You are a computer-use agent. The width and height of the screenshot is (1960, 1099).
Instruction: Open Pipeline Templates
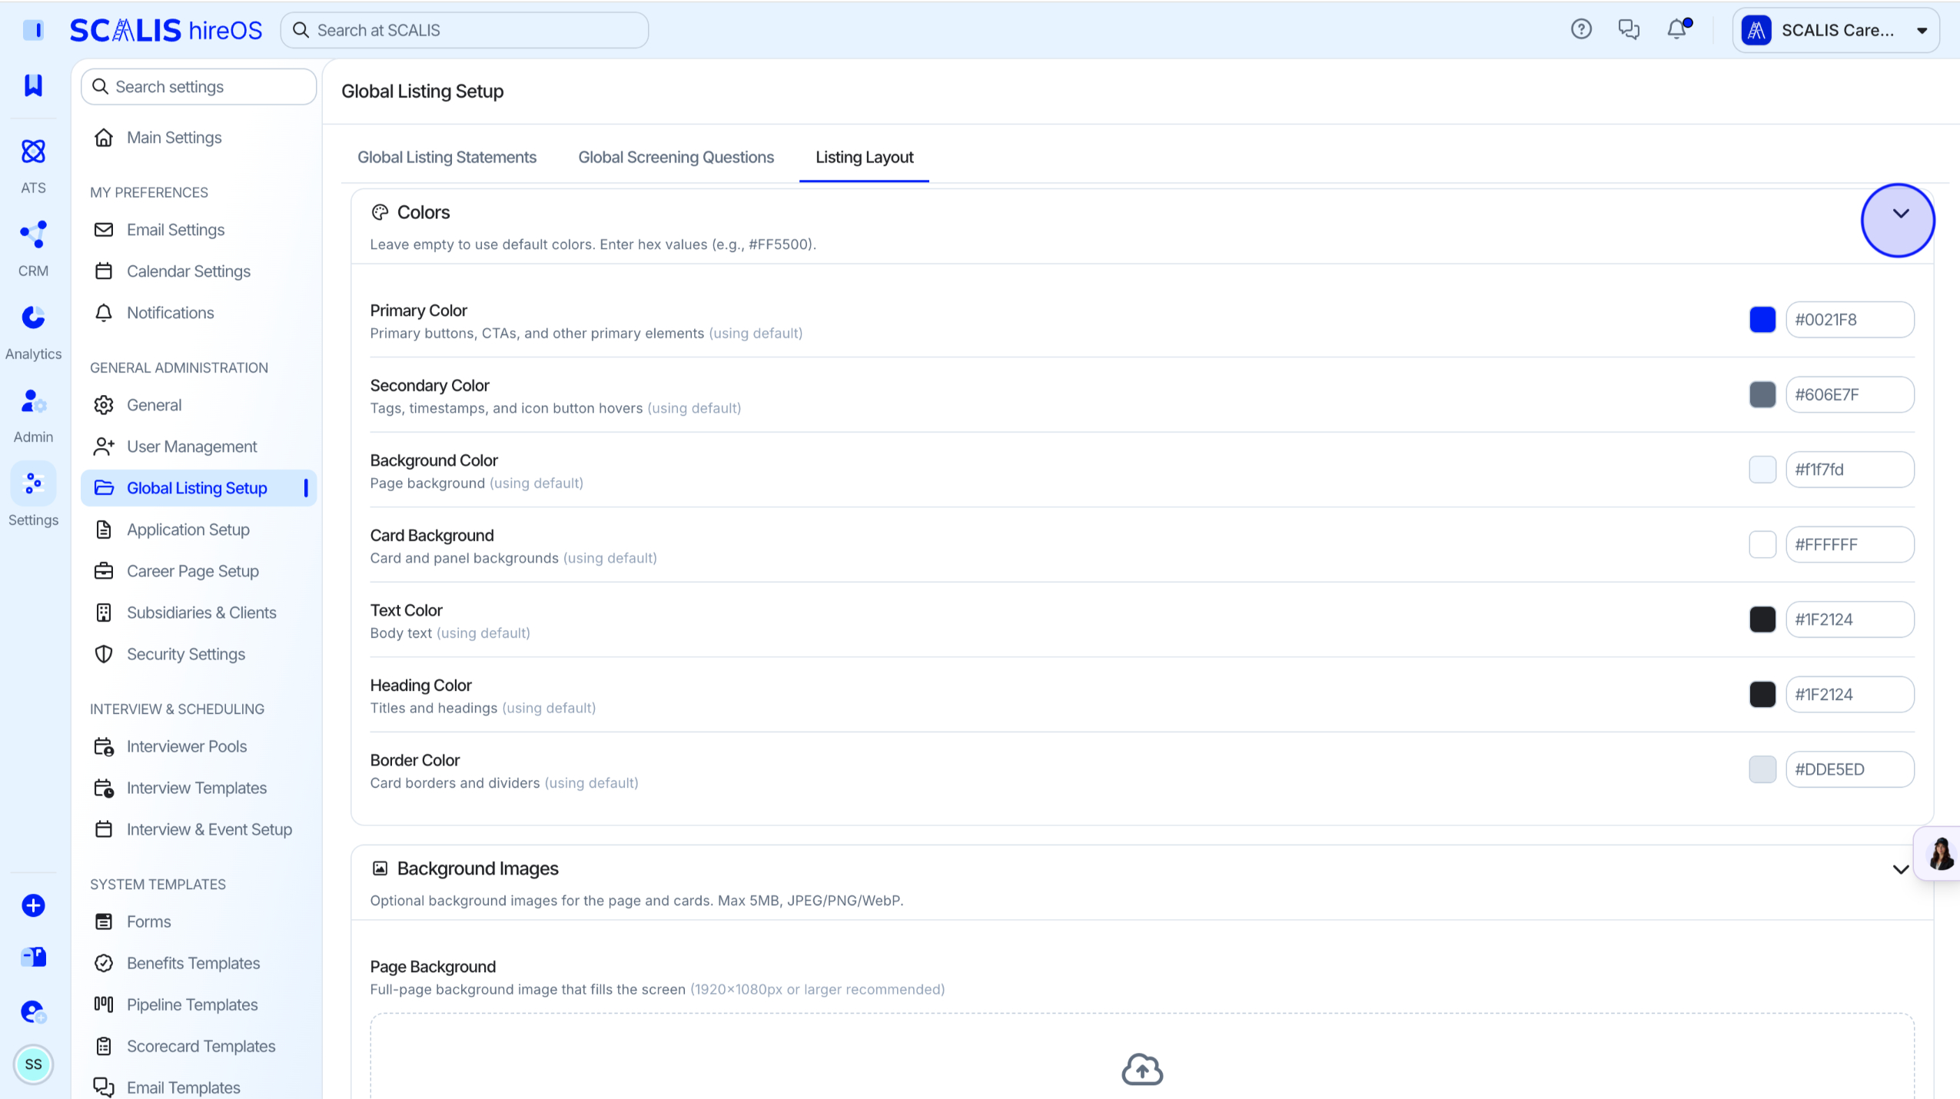tap(198, 1004)
